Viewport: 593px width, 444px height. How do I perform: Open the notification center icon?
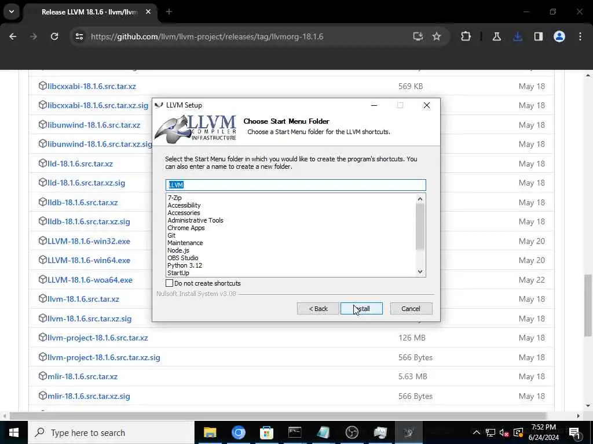(575, 432)
